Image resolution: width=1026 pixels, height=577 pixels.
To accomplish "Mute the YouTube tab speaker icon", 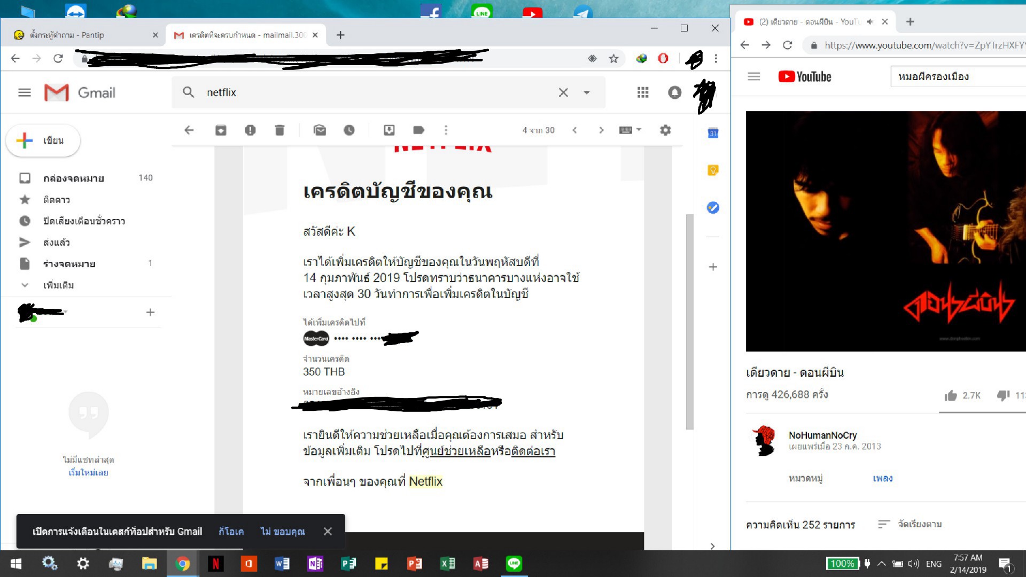I will point(869,21).
